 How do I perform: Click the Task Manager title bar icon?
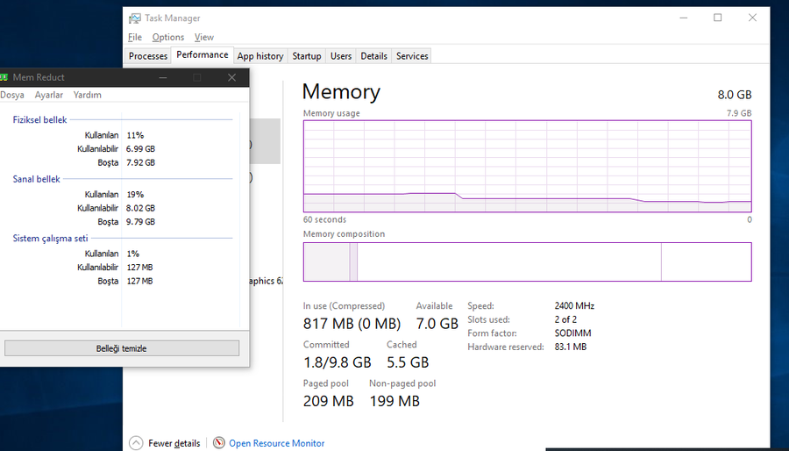(x=134, y=18)
